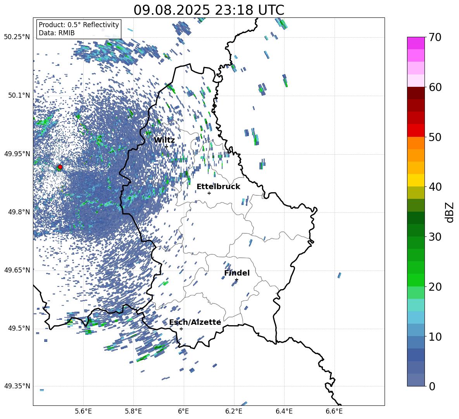
Task: Click the magenta top colorbar segment
Action: pos(416,43)
